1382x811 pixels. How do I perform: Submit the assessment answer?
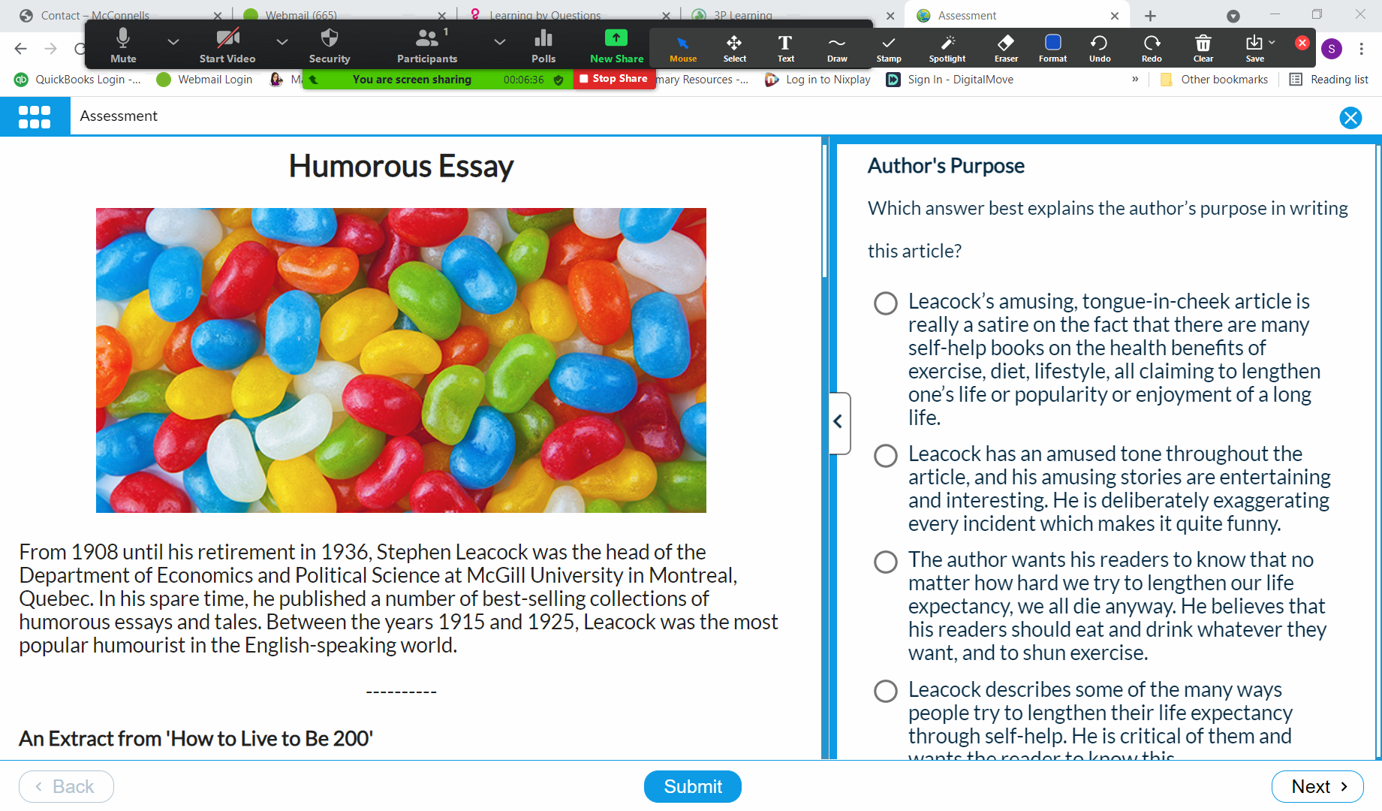tap(692, 786)
